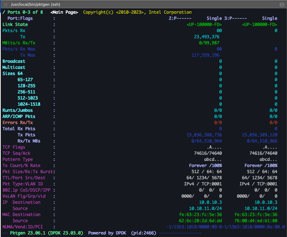Click port 3 link state <UP-100000-FD>
287x237 pixels.
click(260, 25)
